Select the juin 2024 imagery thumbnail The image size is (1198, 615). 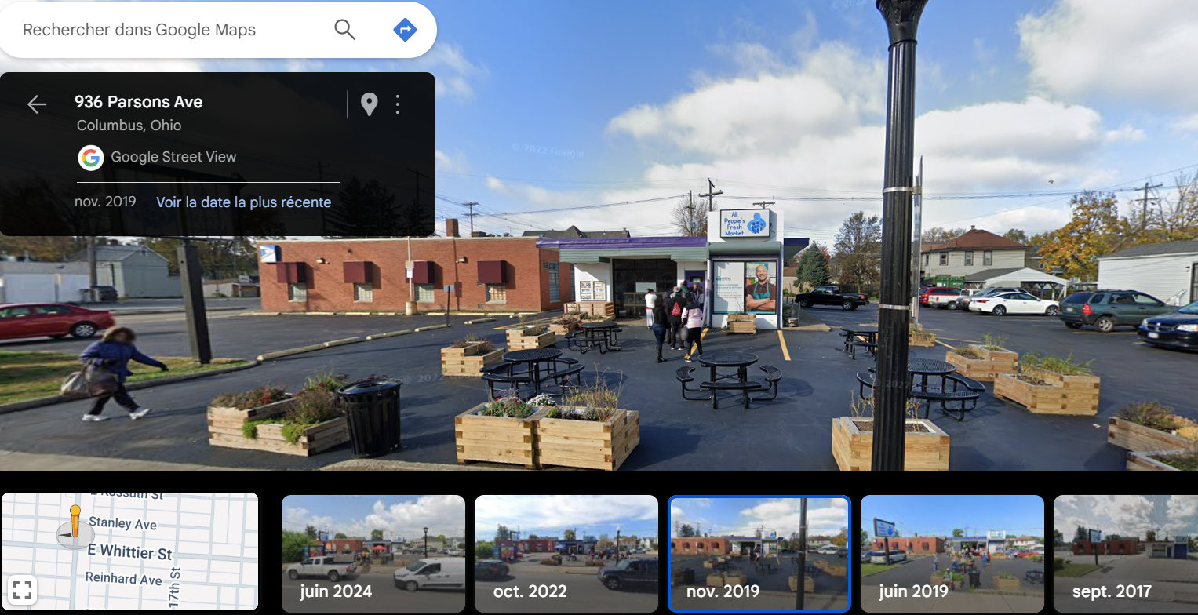(373, 554)
